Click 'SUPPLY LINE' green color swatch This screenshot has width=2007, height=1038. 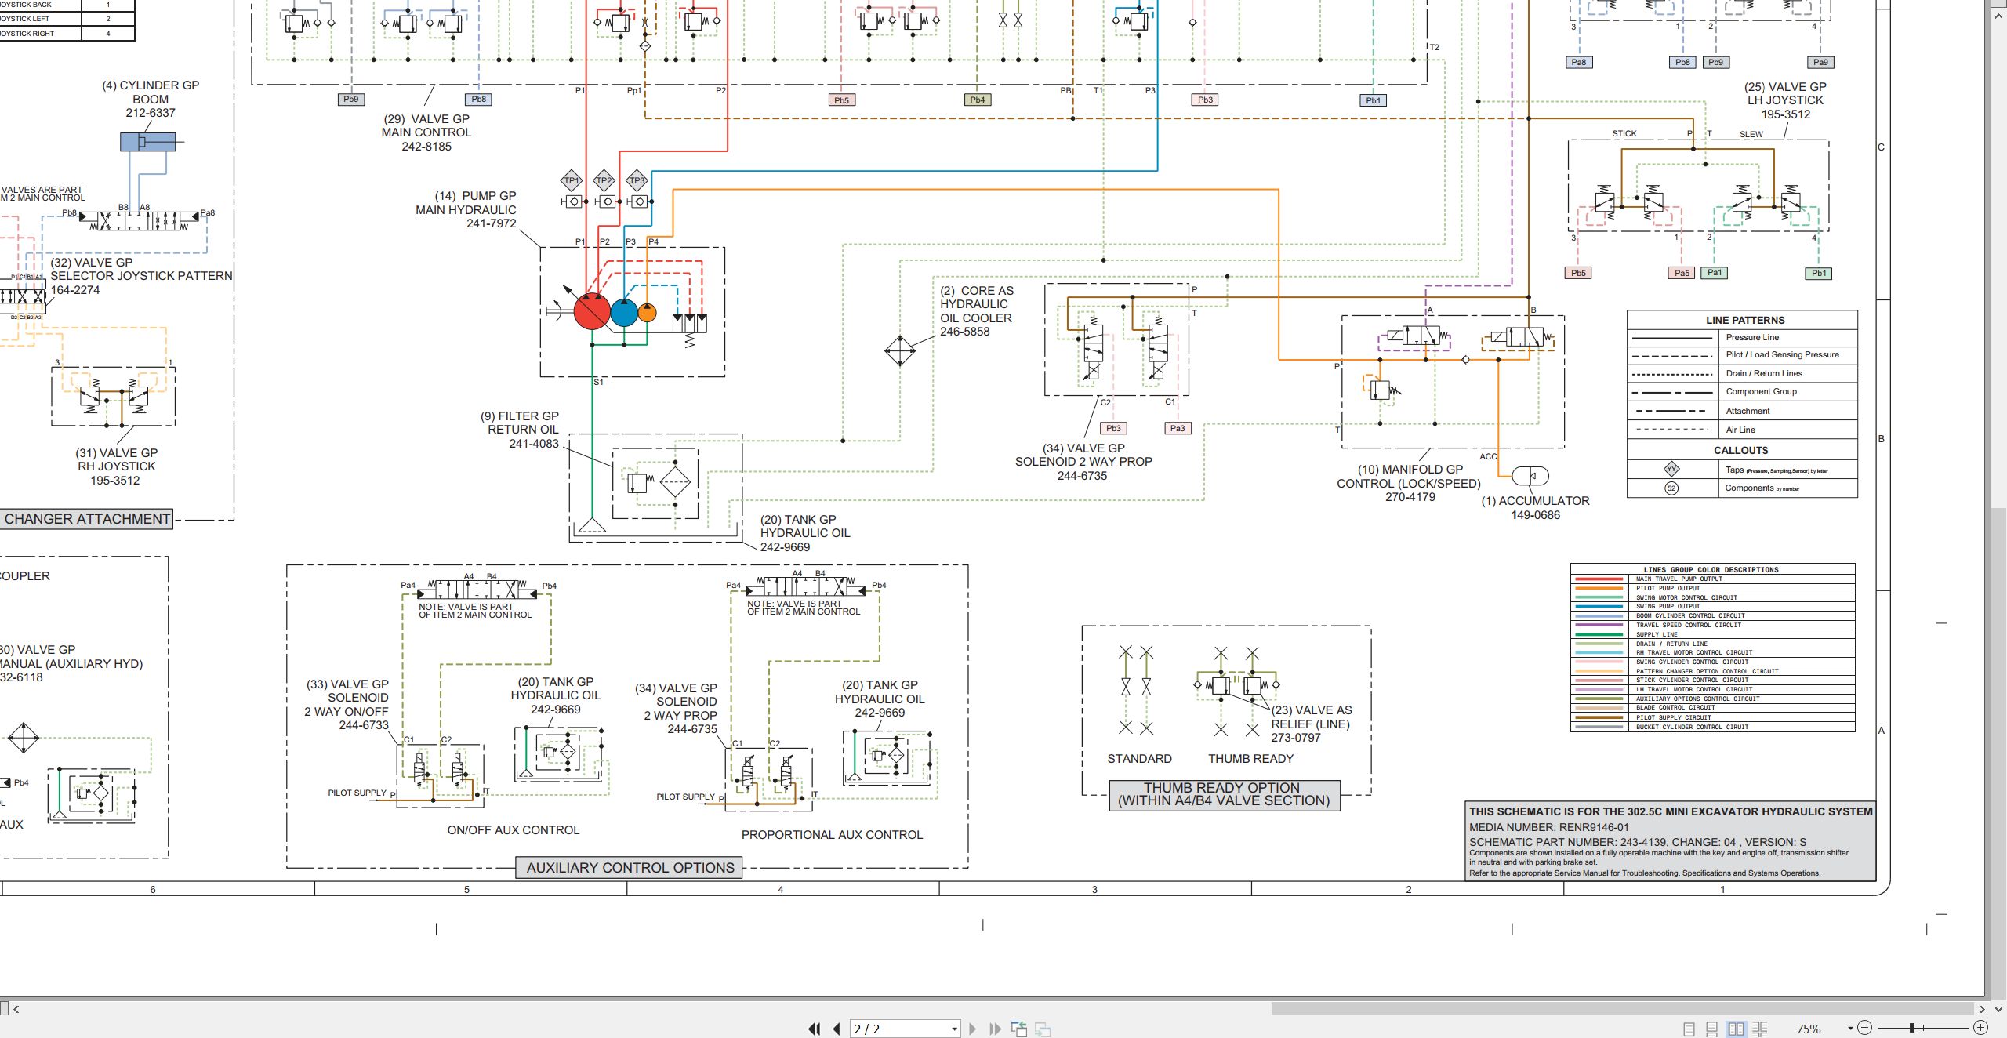[x=1600, y=634]
